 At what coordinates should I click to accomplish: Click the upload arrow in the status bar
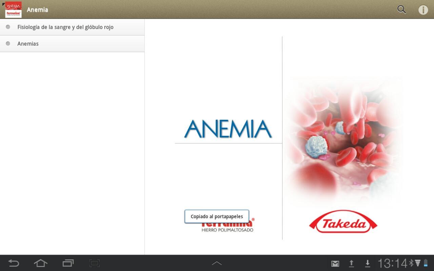[x=352, y=263]
